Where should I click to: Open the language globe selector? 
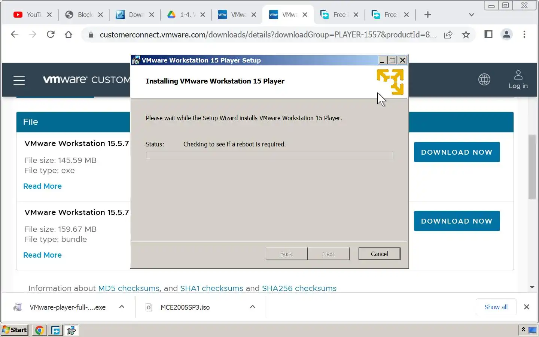click(484, 79)
